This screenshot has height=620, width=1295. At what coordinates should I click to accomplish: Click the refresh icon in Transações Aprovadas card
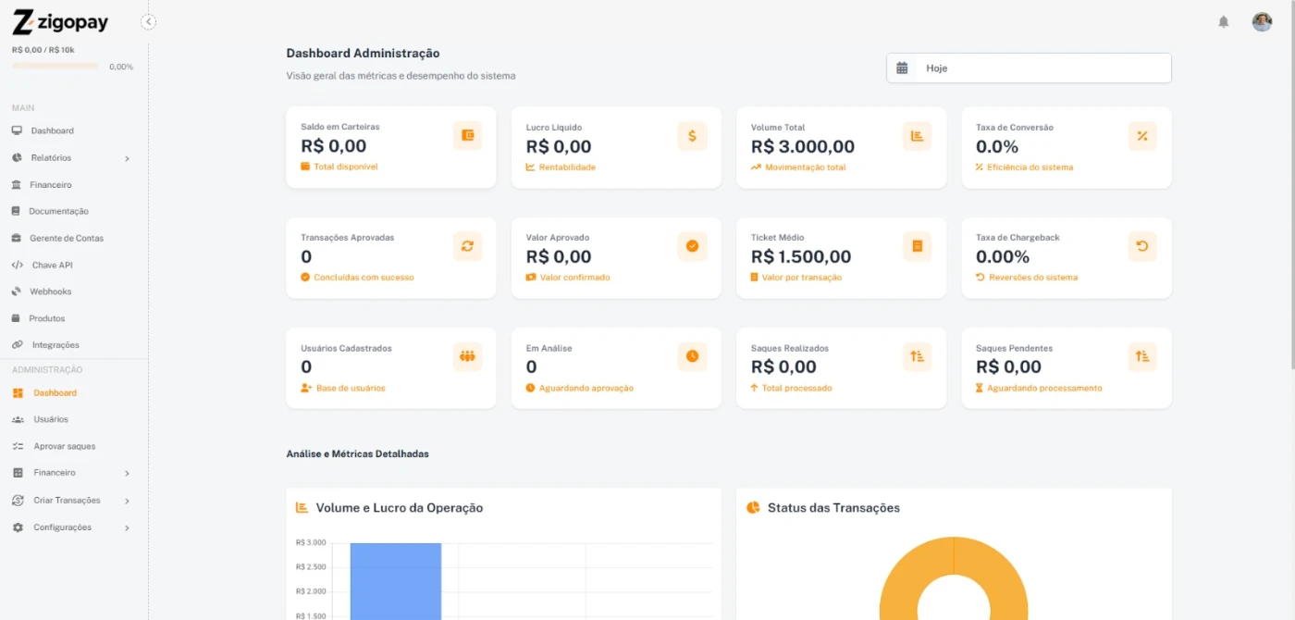click(x=467, y=246)
